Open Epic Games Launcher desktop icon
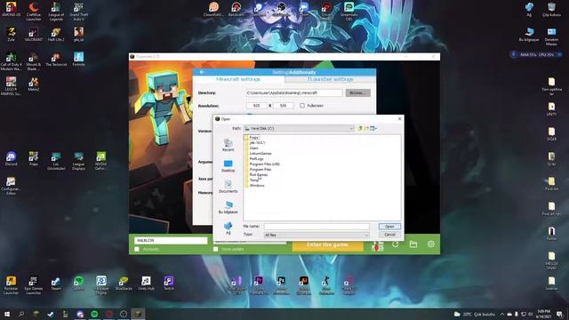 (34, 285)
